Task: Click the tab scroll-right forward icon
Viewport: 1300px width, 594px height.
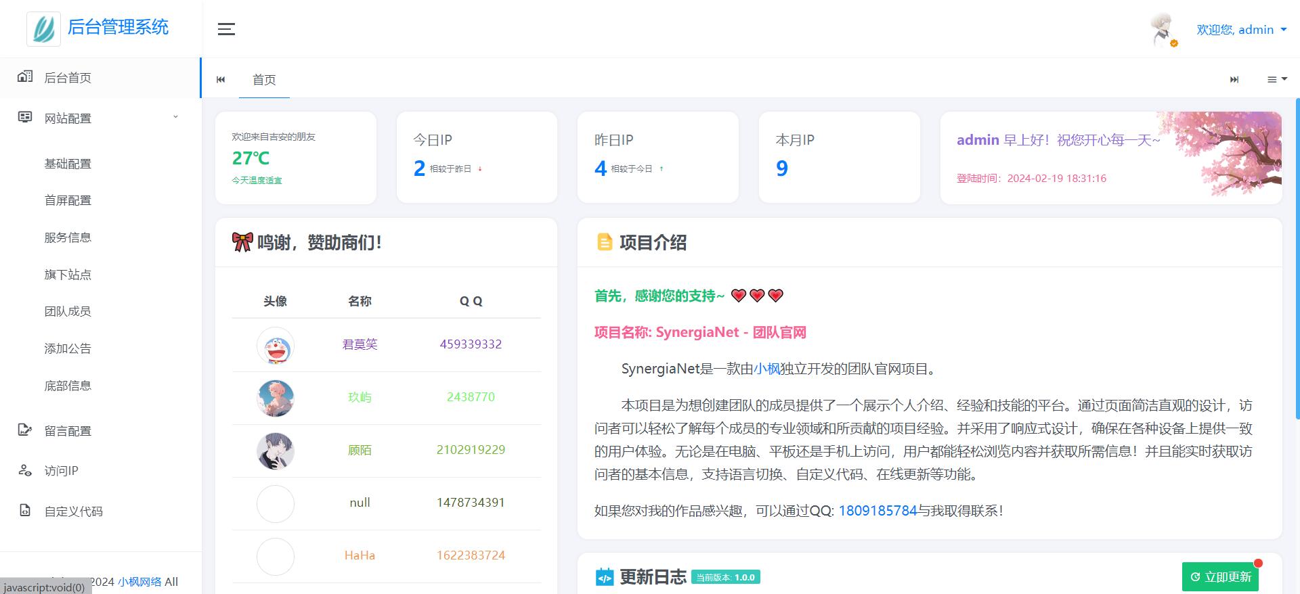Action: [1234, 80]
